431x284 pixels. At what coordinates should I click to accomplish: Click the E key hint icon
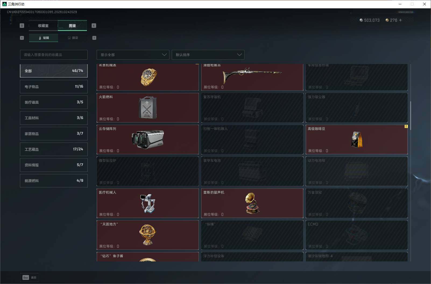94,26
